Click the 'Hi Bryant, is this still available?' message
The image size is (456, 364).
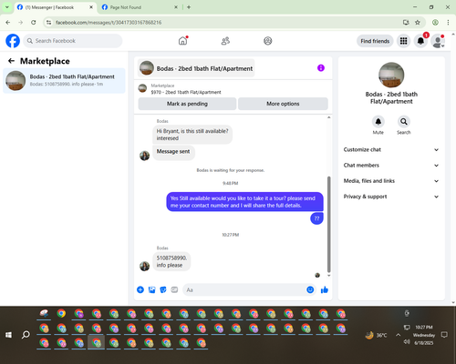tap(192, 135)
